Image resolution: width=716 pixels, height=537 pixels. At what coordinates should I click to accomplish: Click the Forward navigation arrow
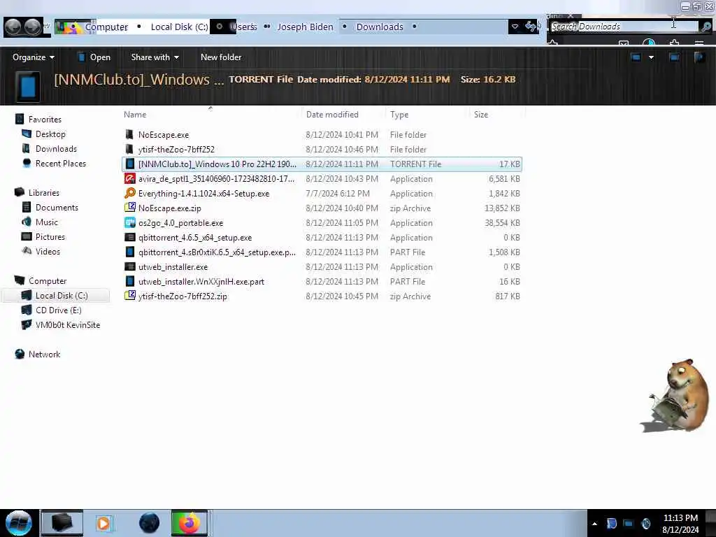pos(31,27)
